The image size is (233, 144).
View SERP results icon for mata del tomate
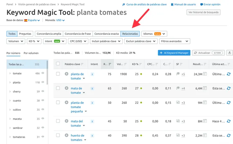coord(205,121)
